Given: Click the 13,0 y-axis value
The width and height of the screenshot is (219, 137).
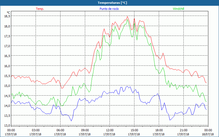Looking at the screenshot, I should pyautogui.click(x=7, y=125).
